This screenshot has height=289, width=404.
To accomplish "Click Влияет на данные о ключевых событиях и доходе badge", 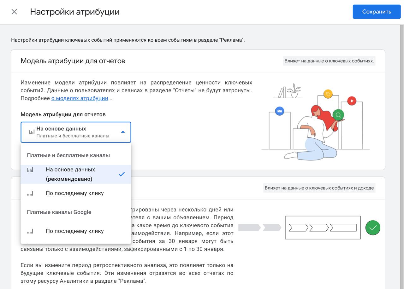I will pos(319,188).
